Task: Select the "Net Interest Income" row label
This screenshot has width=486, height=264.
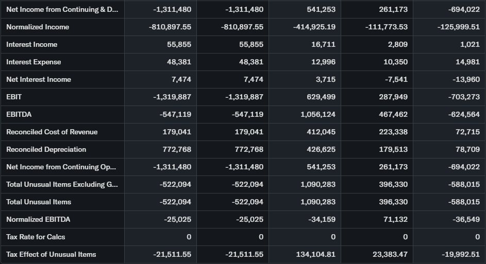Action: (39, 79)
